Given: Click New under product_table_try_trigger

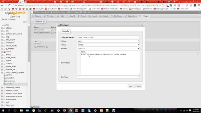Looking at the screenshot, I should (10, 75).
